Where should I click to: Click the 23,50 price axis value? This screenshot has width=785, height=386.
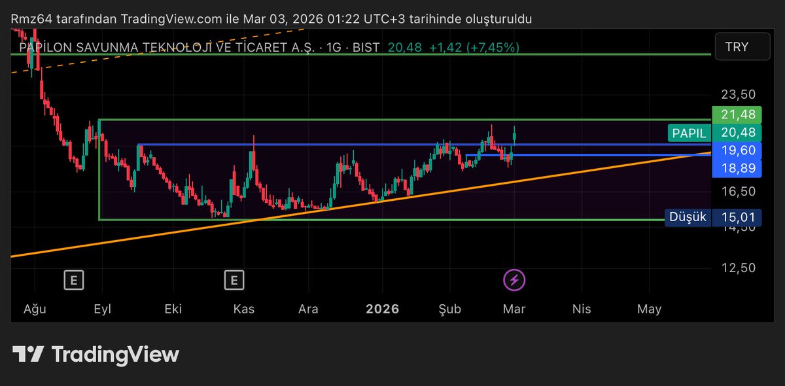(x=739, y=94)
